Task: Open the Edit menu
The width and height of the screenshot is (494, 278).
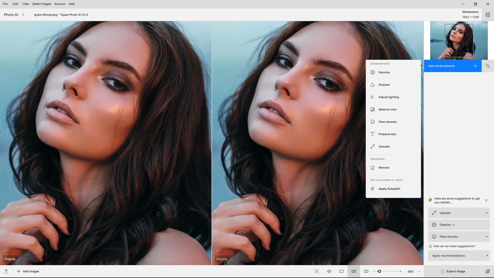Action: pos(15,4)
